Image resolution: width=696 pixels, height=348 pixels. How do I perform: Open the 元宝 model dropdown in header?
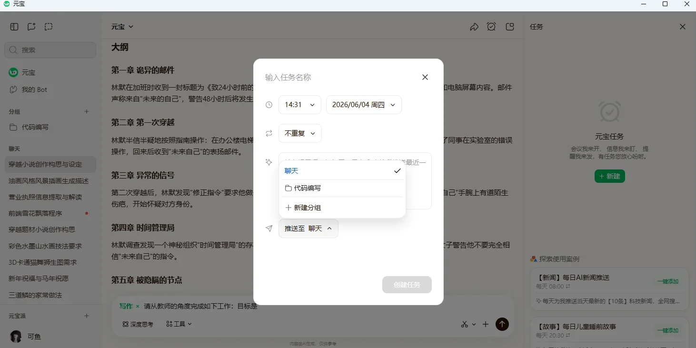[122, 27]
